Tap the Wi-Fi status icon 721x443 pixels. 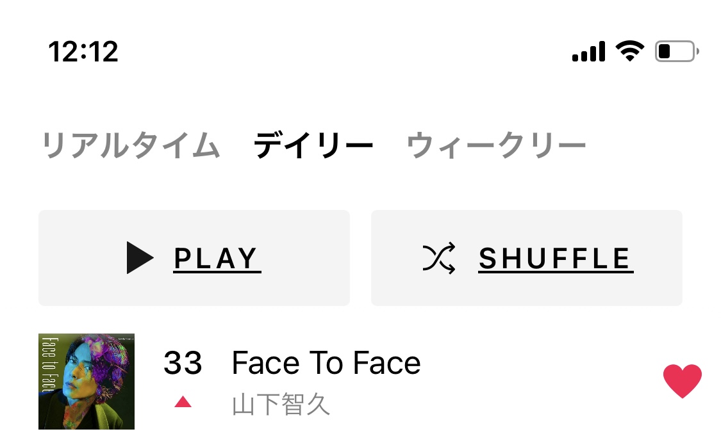tap(629, 51)
